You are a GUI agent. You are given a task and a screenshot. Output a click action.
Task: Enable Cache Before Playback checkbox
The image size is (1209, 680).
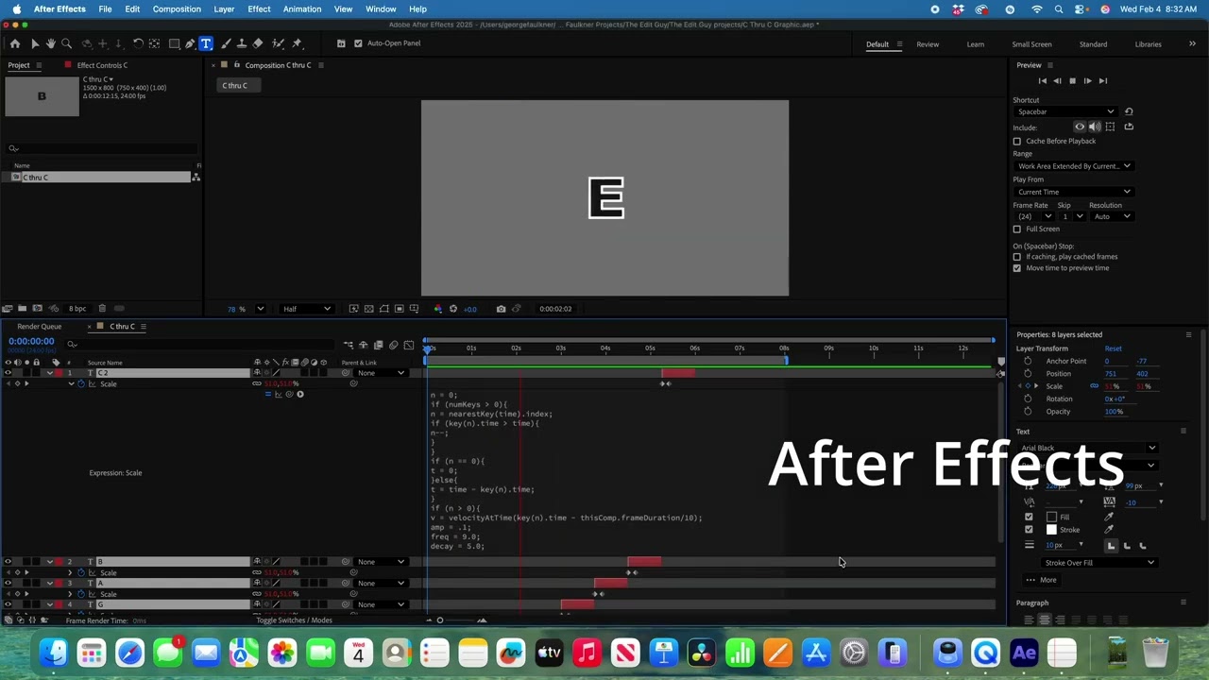coord(1017,142)
